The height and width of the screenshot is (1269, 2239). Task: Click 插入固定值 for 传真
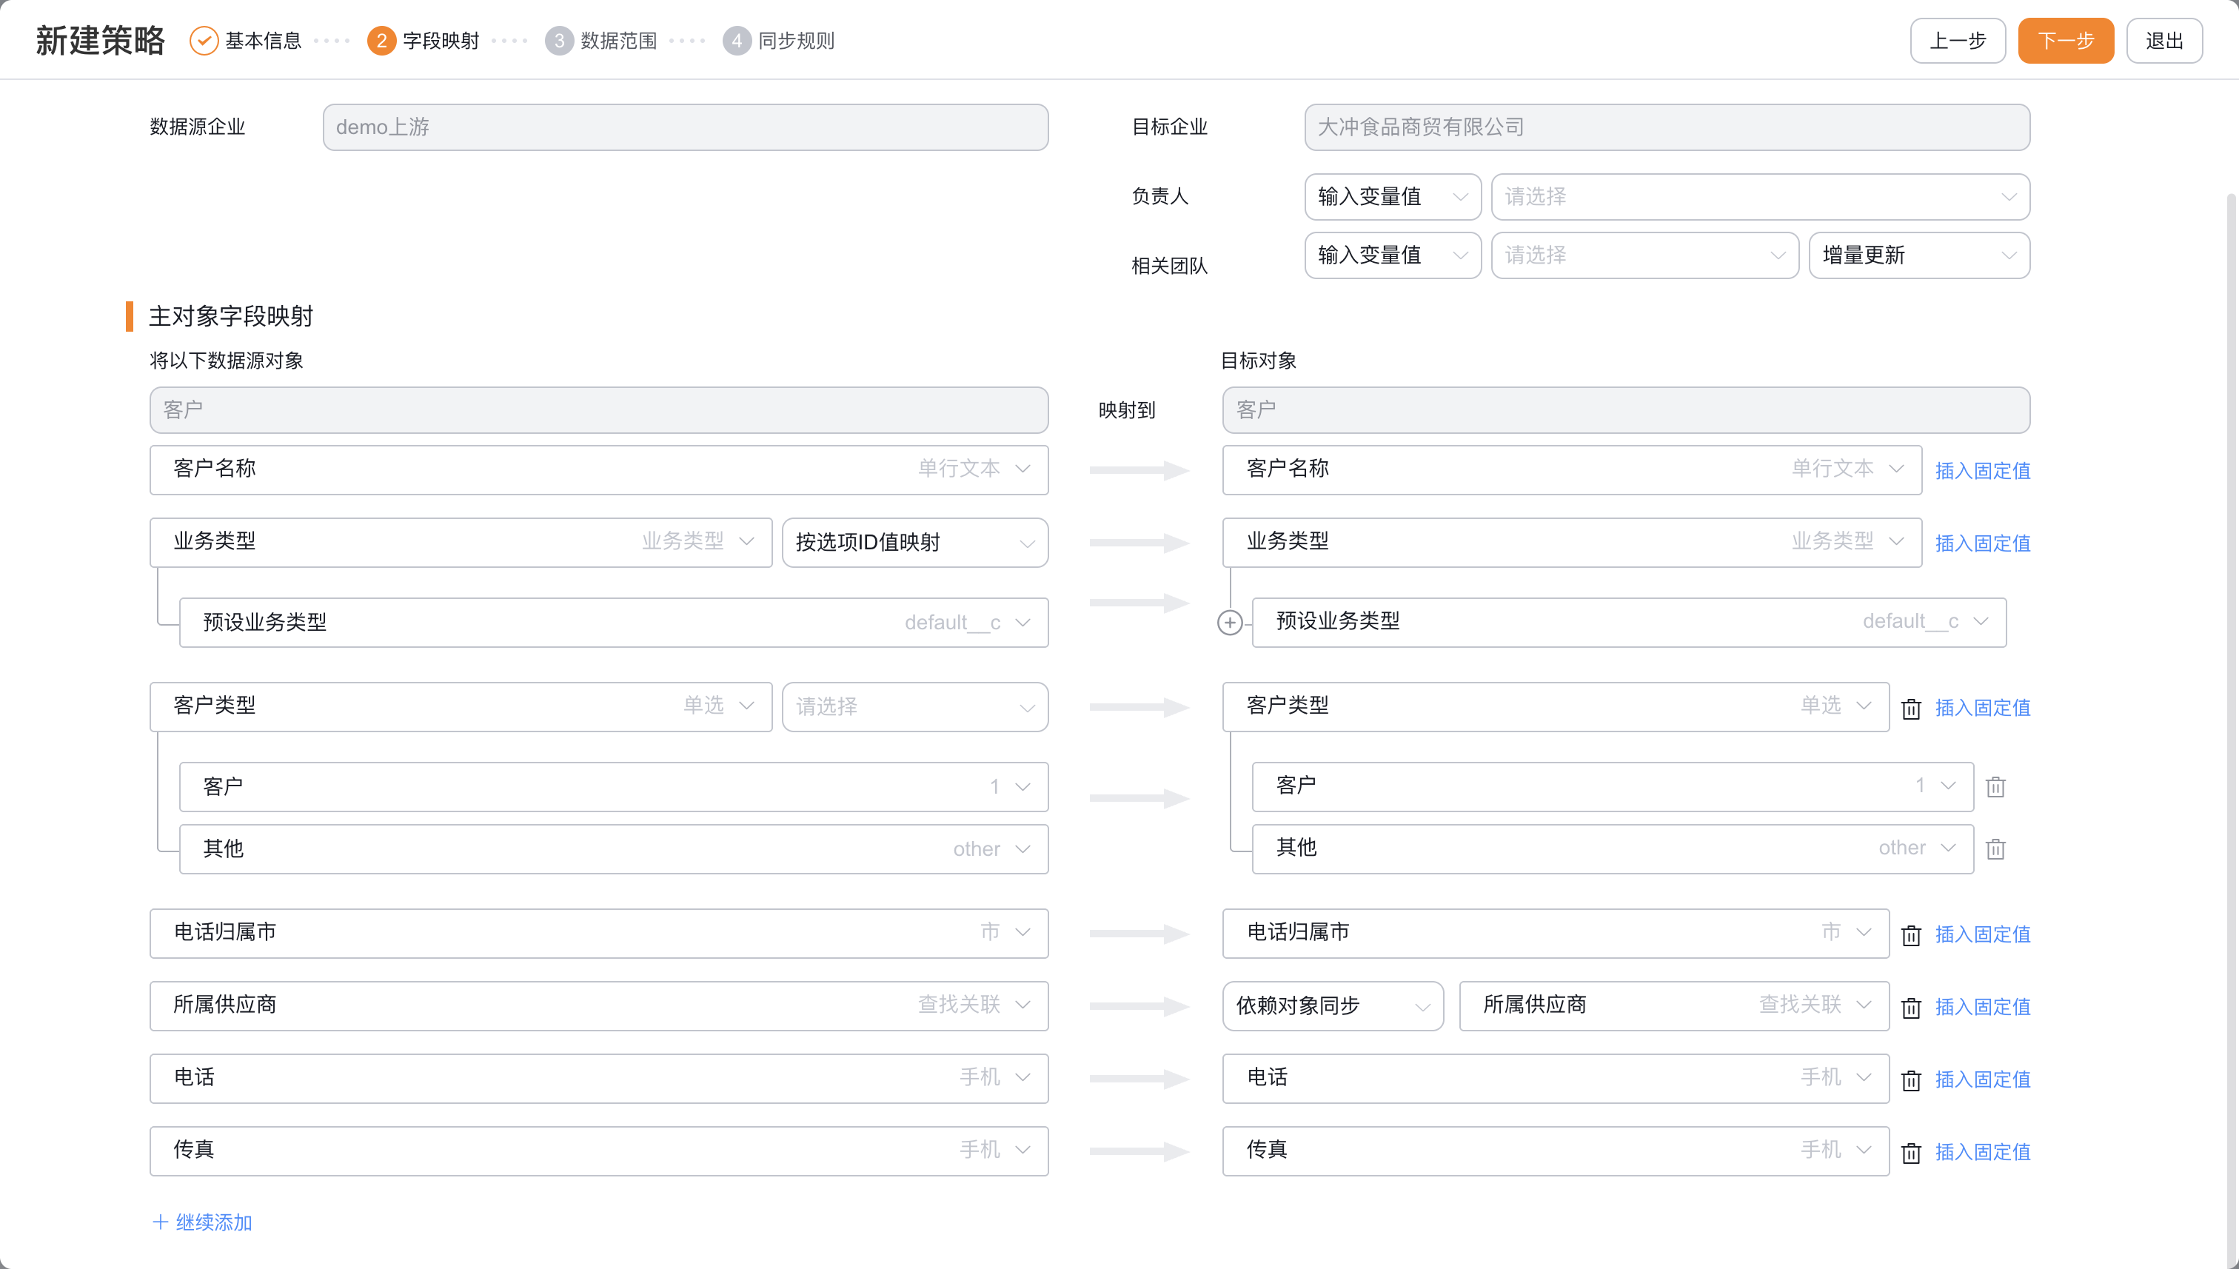pos(1983,1152)
